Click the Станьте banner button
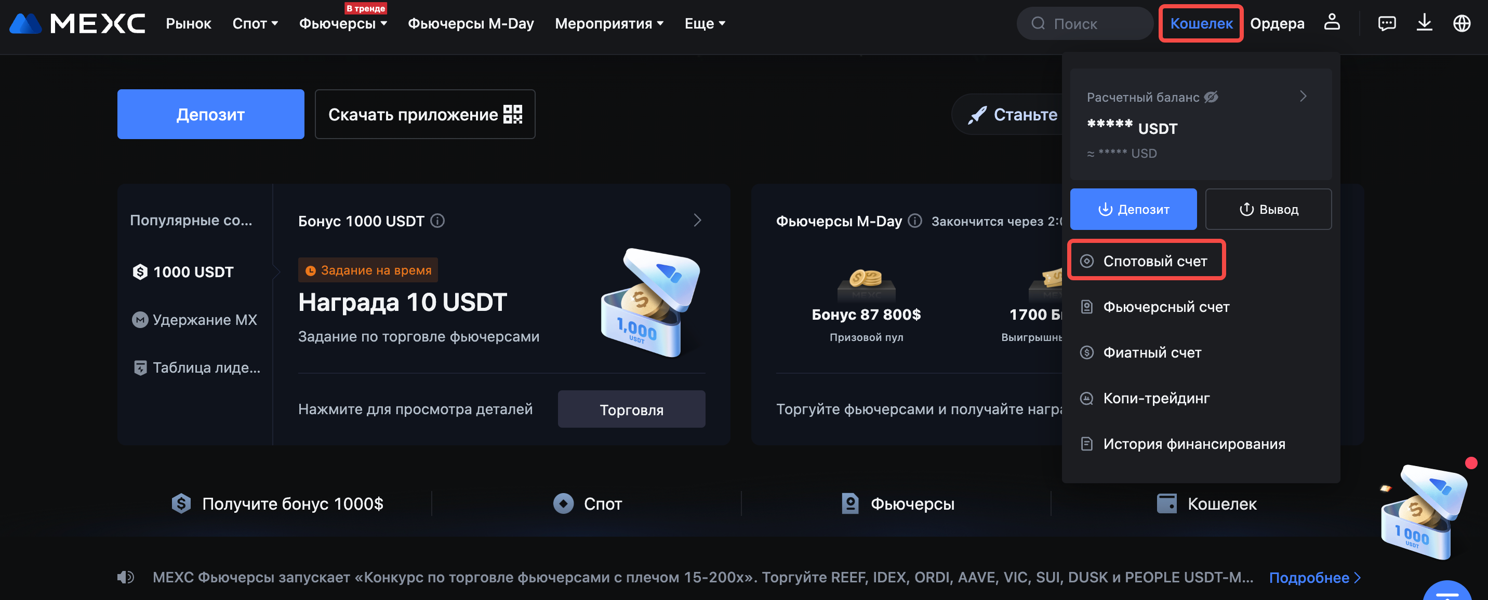The height and width of the screenshot is (600, 1488). click(1008, 114)
